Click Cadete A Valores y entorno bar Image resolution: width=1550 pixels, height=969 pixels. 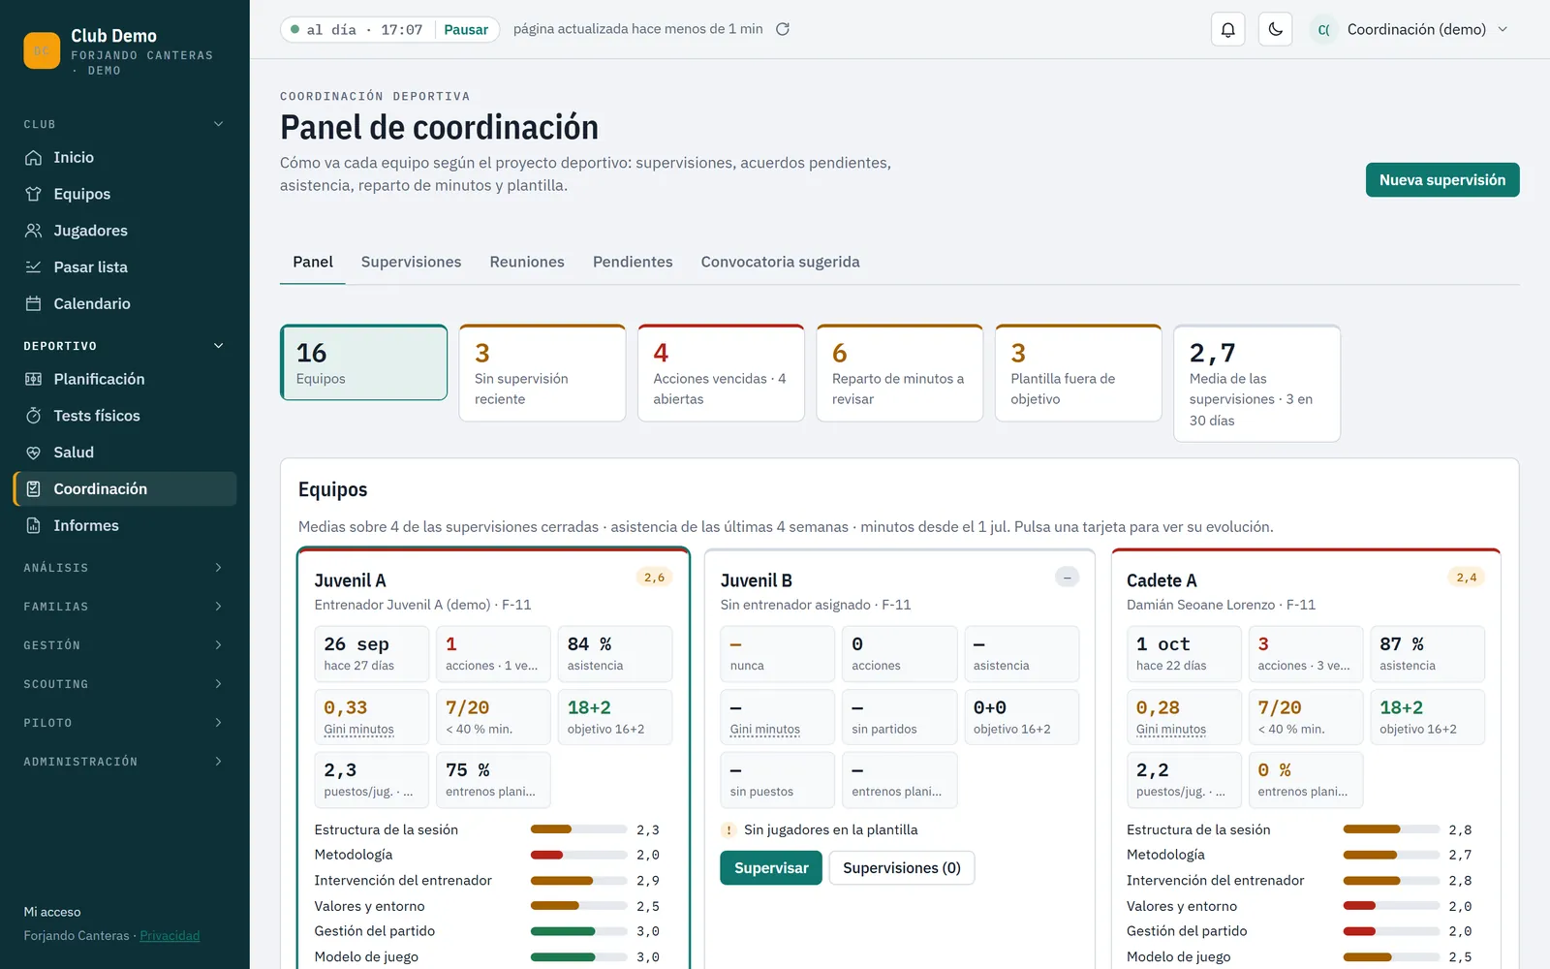click(x=1391, y=906)
